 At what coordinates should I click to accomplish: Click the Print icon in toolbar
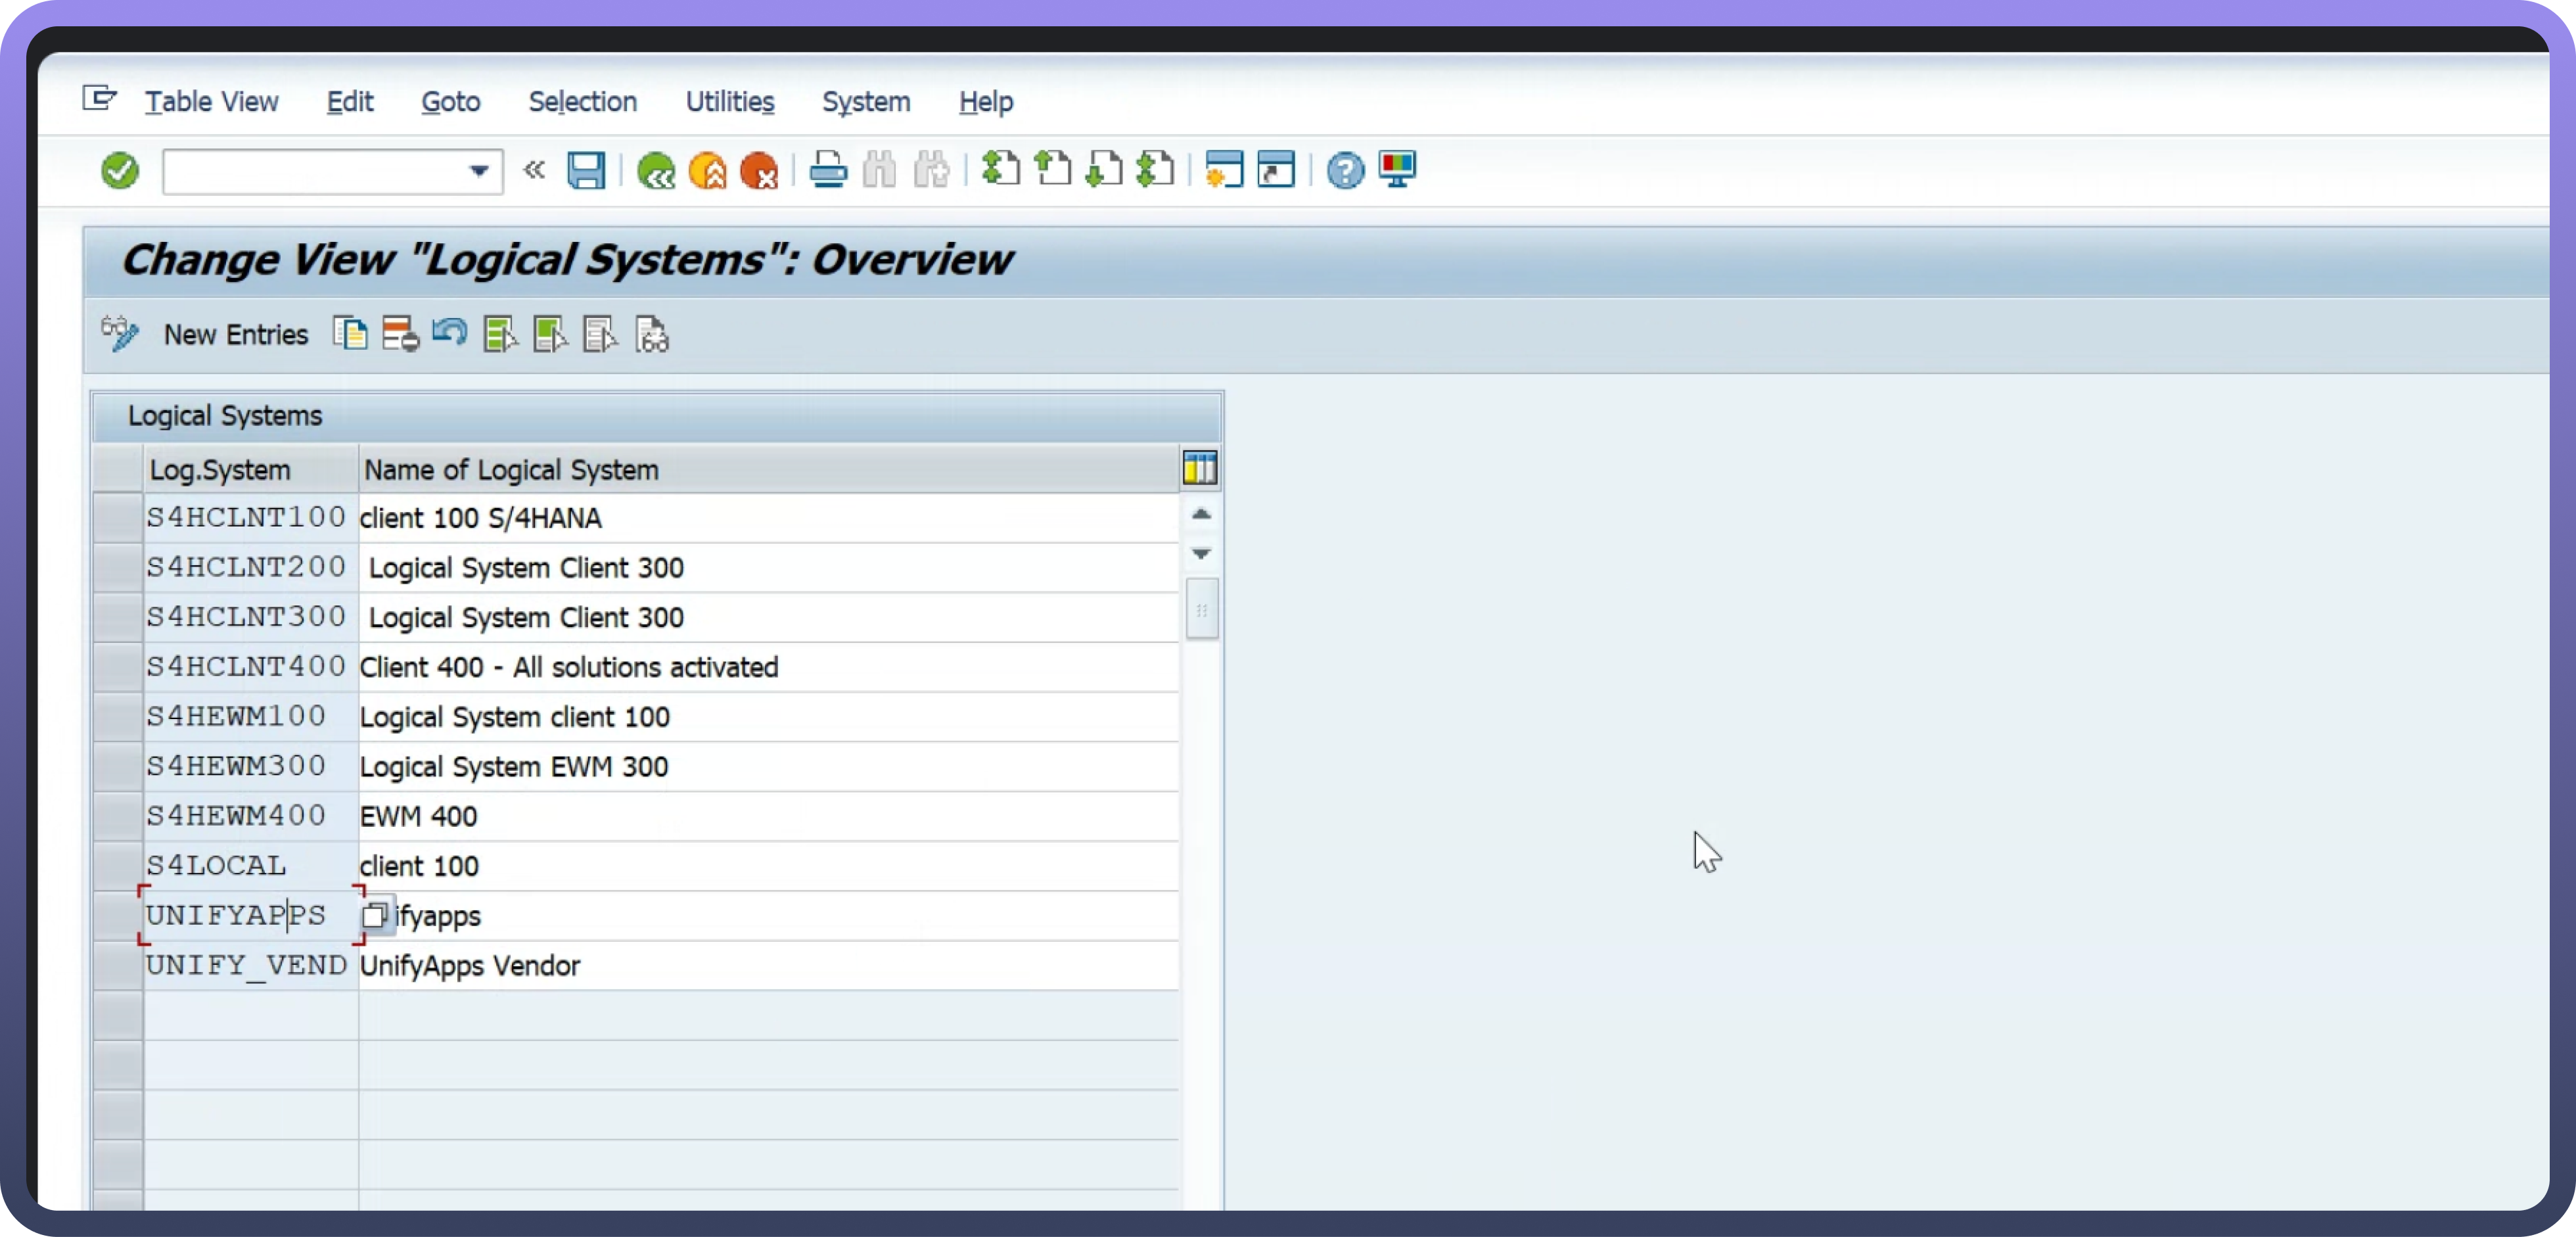coord(828,171)
